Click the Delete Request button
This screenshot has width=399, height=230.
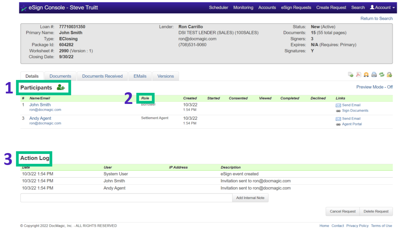tap(376, 211)
